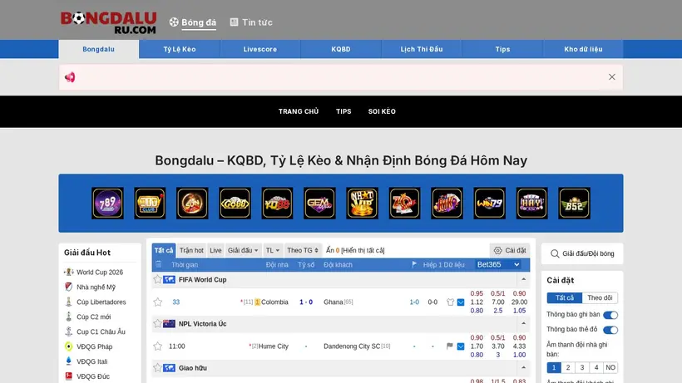Open the Tips tab in blue bar
The image size is (682, 383).
[x=502, y=49]
